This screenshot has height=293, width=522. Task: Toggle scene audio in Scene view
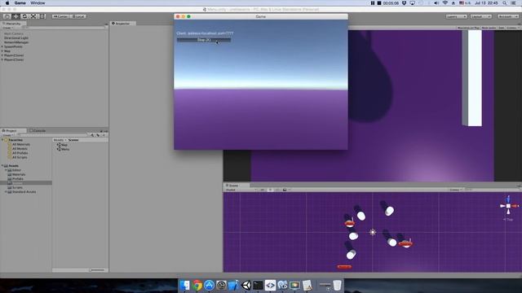coord(277,190)
